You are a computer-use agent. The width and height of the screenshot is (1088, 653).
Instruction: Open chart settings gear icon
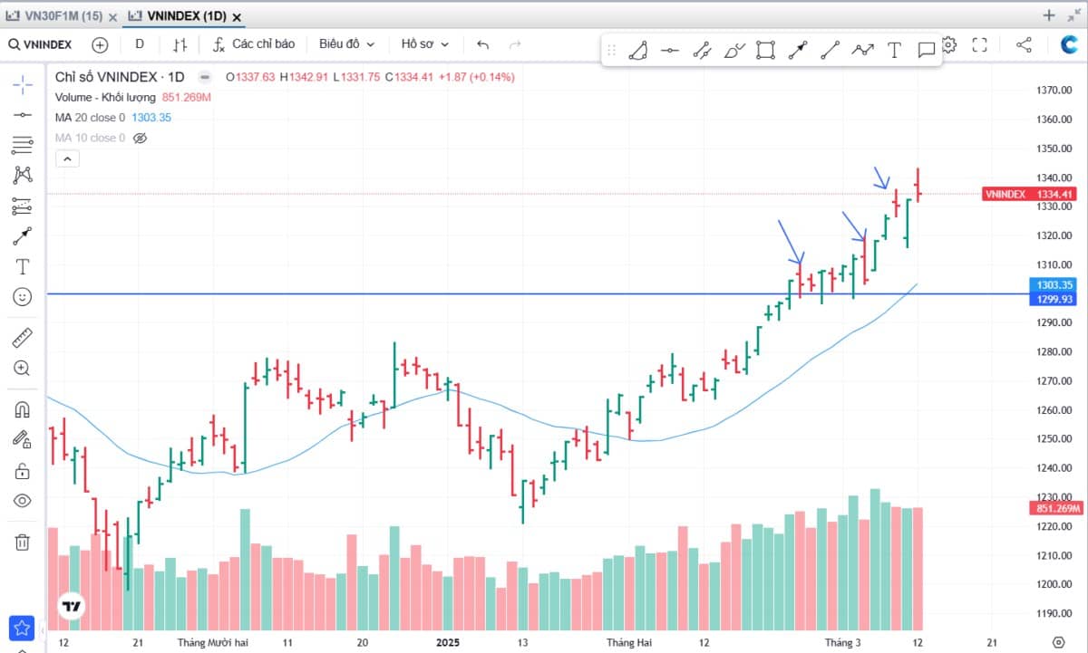point(949,44)
